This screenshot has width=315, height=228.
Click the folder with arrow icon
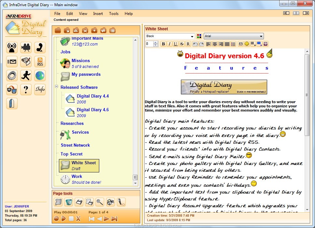67,31
